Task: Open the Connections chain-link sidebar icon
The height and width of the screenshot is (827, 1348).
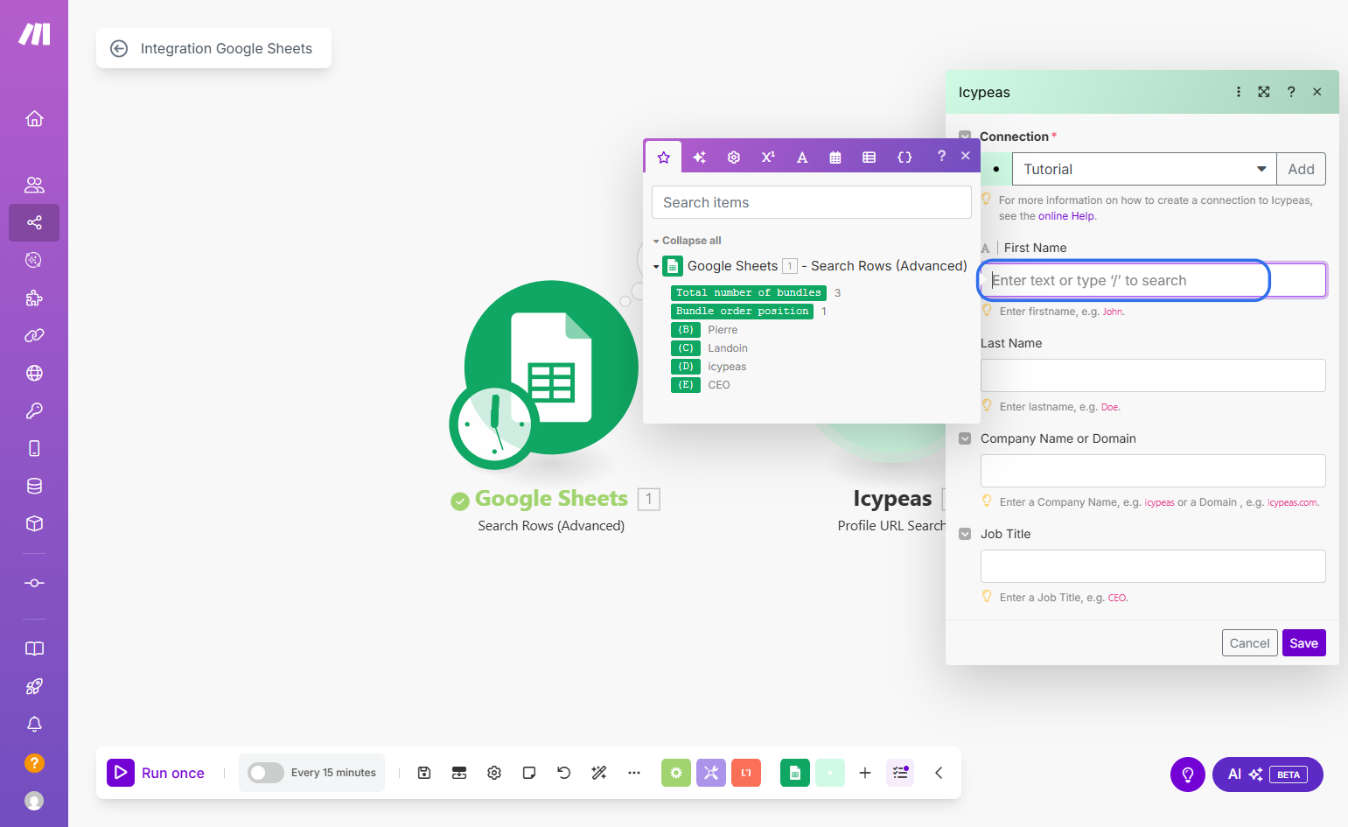Action: 34,335
